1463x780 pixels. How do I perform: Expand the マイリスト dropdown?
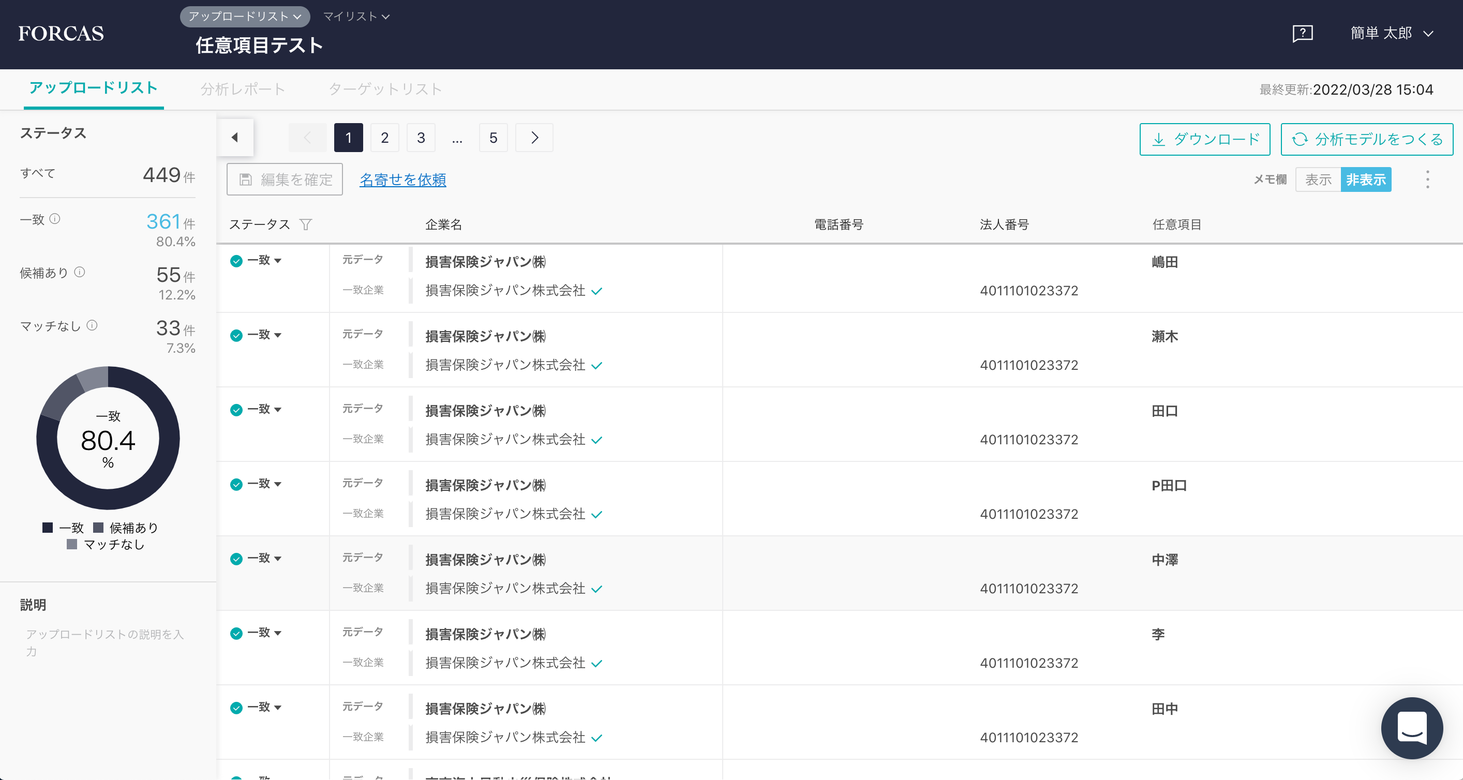click(x=356, y=17)
